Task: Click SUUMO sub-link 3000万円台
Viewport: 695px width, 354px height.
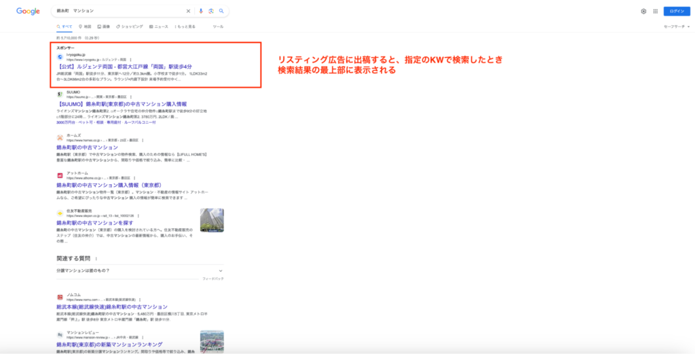Action: click(x=65, y=122)
